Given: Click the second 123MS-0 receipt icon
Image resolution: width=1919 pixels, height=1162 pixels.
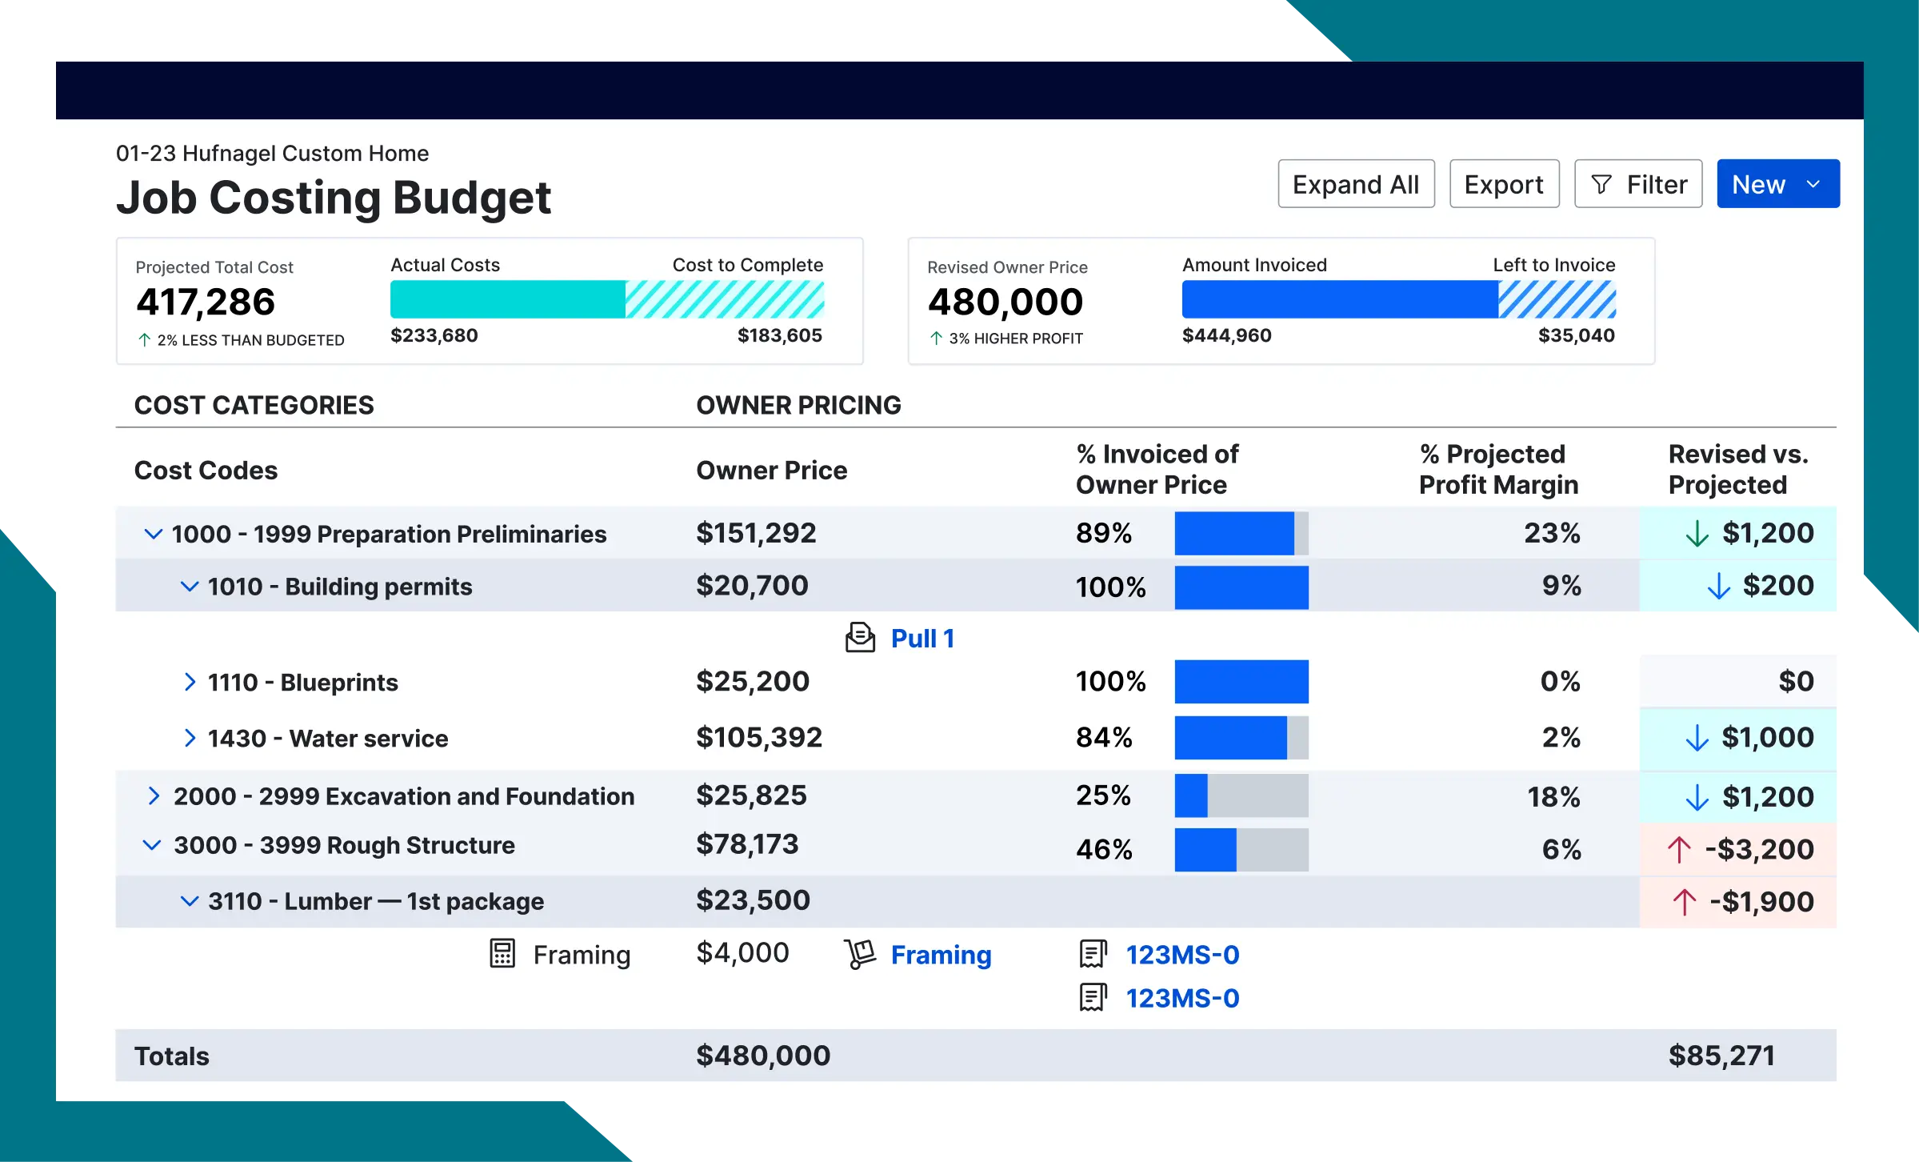Looking at the screenshot, I should point(1093,998).
